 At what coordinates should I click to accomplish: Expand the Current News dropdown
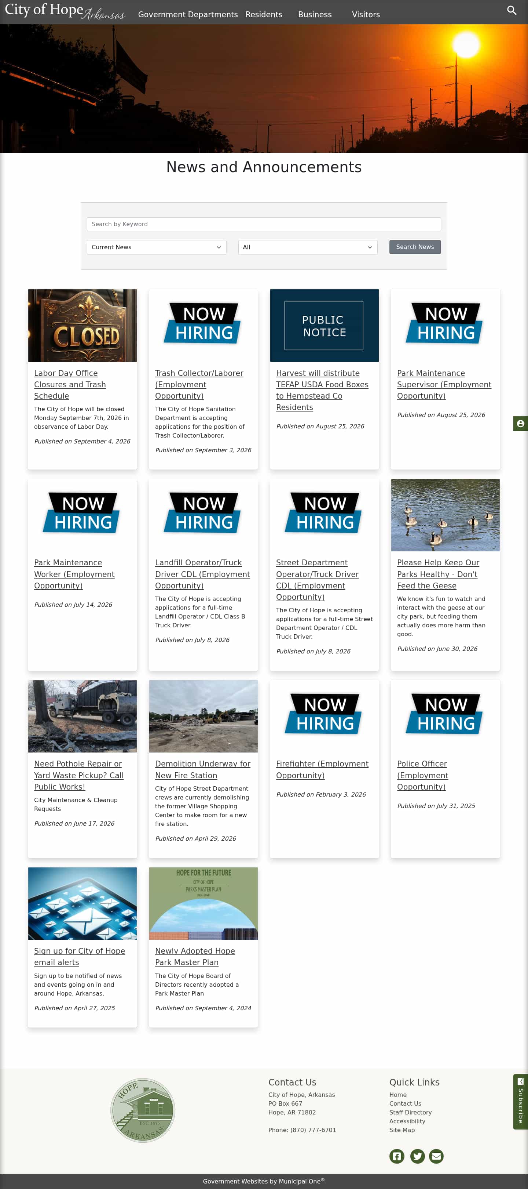(x=156, y=247)
